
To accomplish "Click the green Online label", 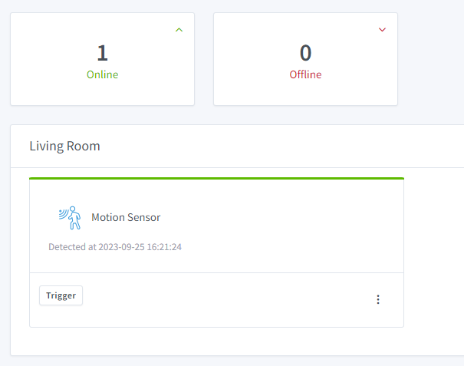I will (x=102, y=75).
